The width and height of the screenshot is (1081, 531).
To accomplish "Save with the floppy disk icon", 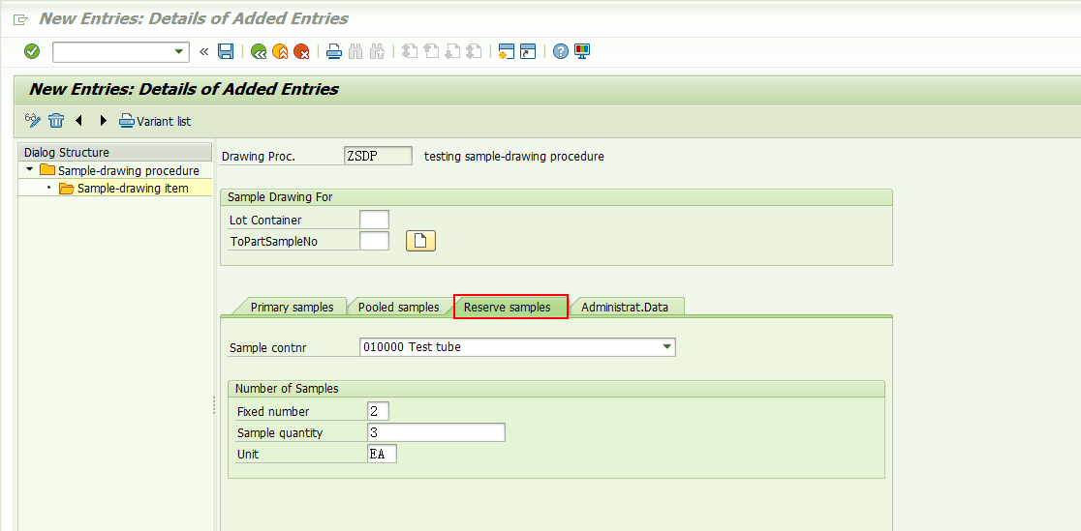I will point(226,51).
